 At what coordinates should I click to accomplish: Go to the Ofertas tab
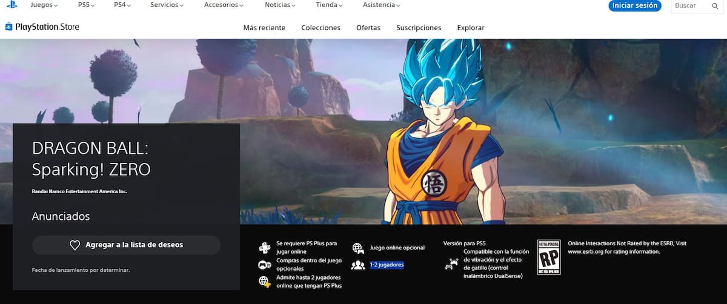point(368,28)
